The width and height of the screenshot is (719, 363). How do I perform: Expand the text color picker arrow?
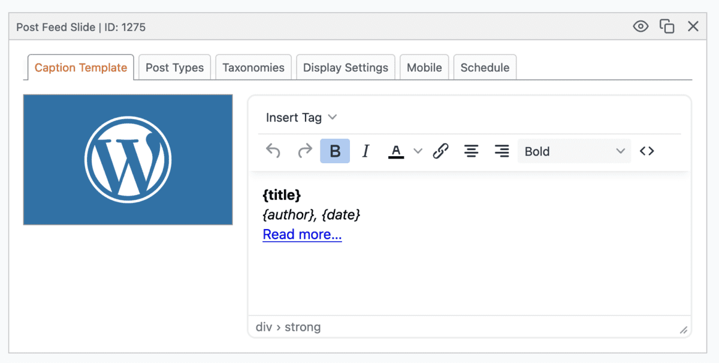(x=417, y=151)
